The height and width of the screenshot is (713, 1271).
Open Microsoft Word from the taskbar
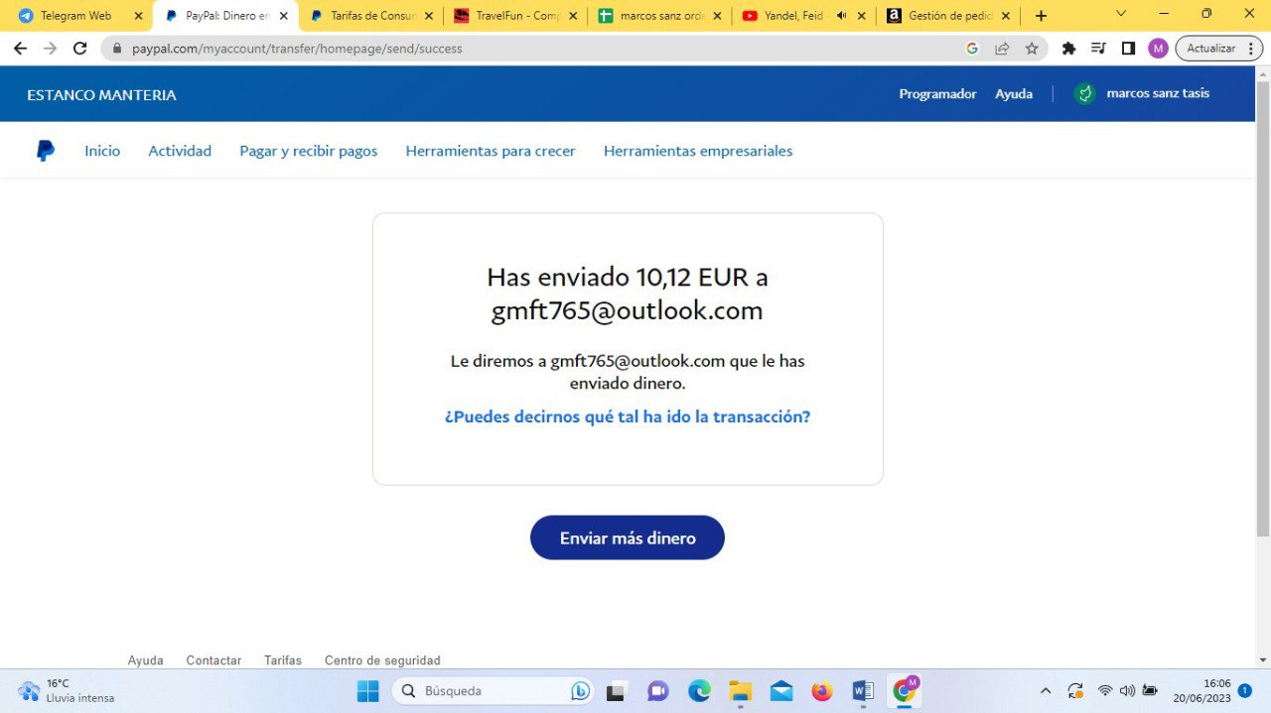862,691
